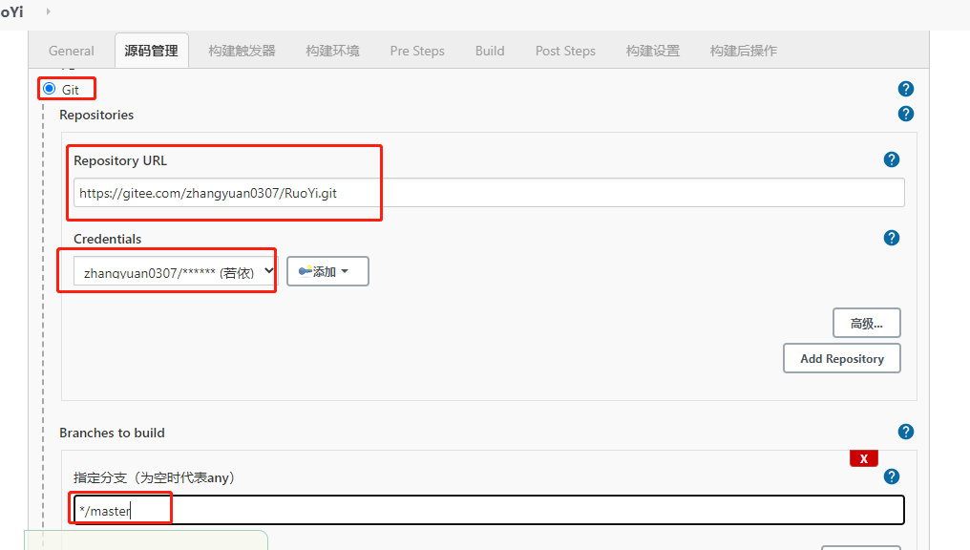
Task: Open help for Credentials field
Action: pyautogui.click(x=892, y=238)
